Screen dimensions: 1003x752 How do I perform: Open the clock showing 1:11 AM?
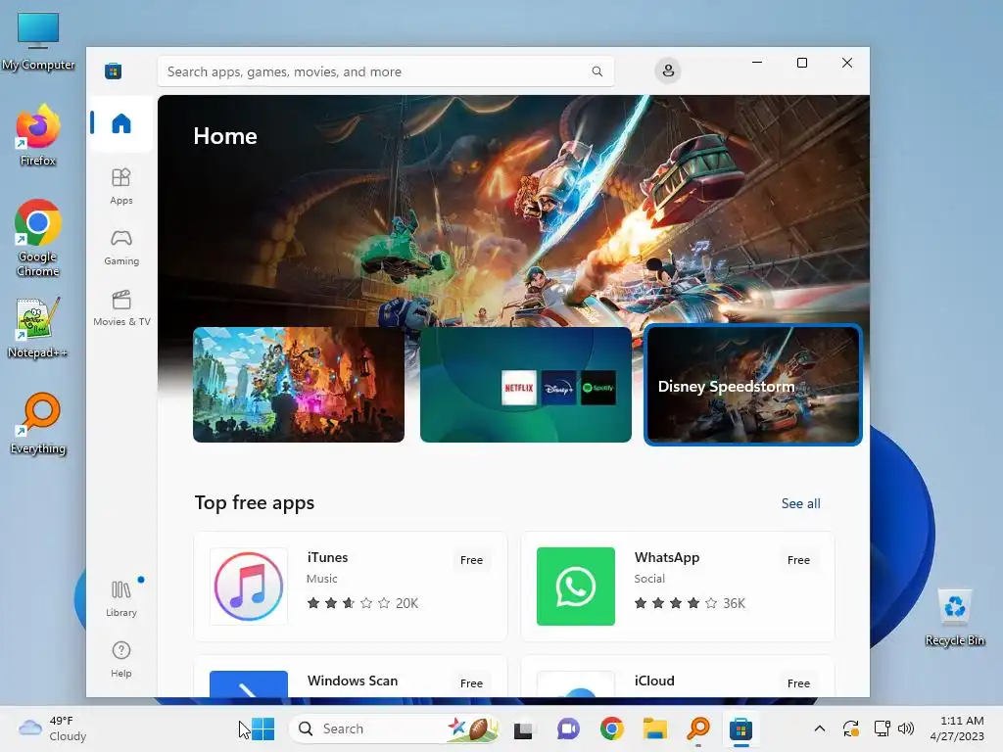coord(957,728)
